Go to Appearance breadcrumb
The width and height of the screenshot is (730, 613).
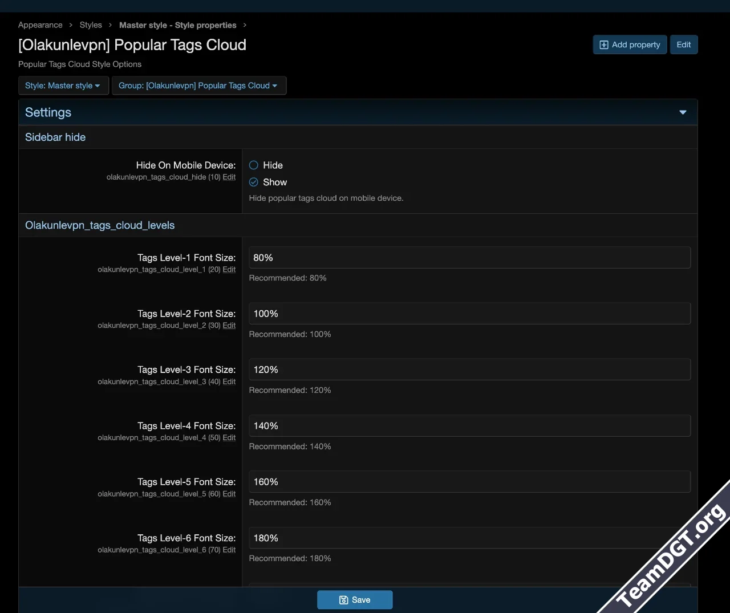point(40,25)
